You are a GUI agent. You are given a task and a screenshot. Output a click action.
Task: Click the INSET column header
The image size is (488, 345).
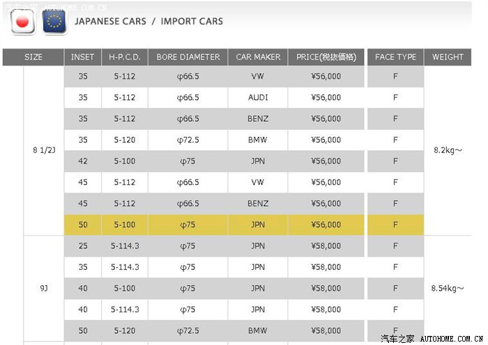point(82,57)
